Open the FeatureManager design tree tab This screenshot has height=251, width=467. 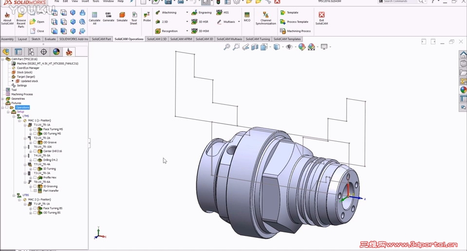point(6,52)
